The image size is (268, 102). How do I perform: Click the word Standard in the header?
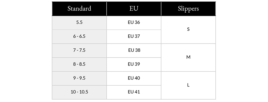tap(79, 8)
